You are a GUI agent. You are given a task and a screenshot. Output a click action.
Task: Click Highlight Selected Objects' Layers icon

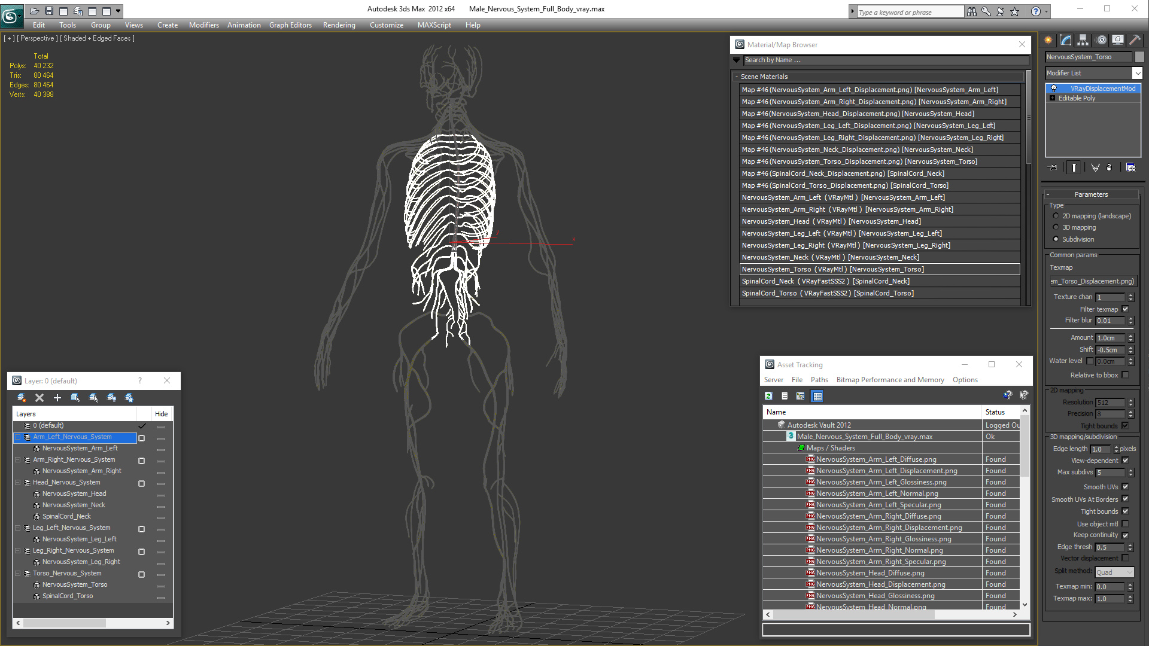[x=93, y=398]
